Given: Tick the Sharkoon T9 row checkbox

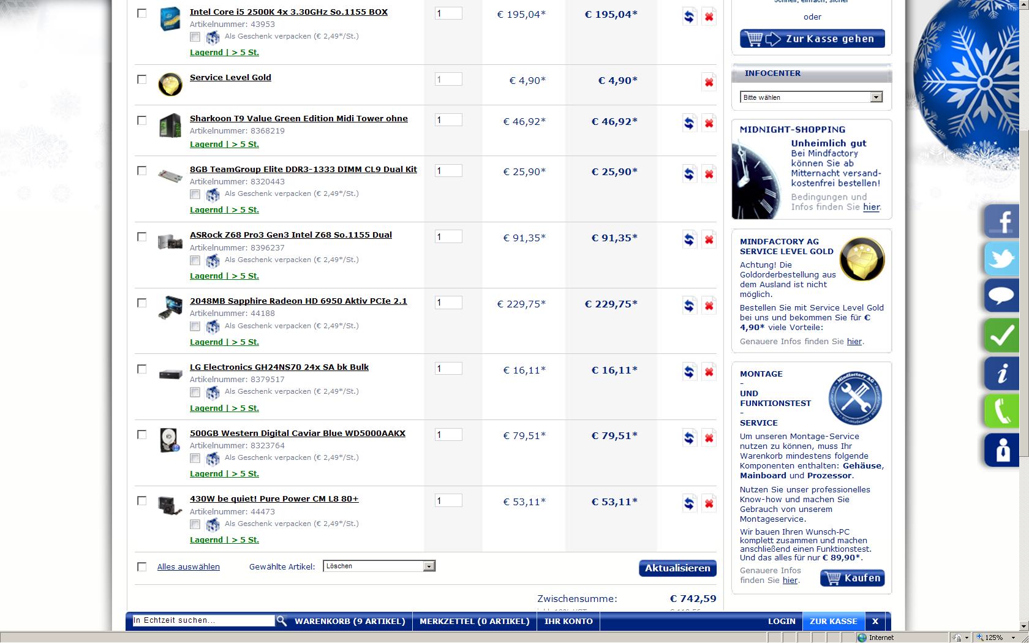Looking at the screenshot, I should pyautogui.click(x=142, y=120).
